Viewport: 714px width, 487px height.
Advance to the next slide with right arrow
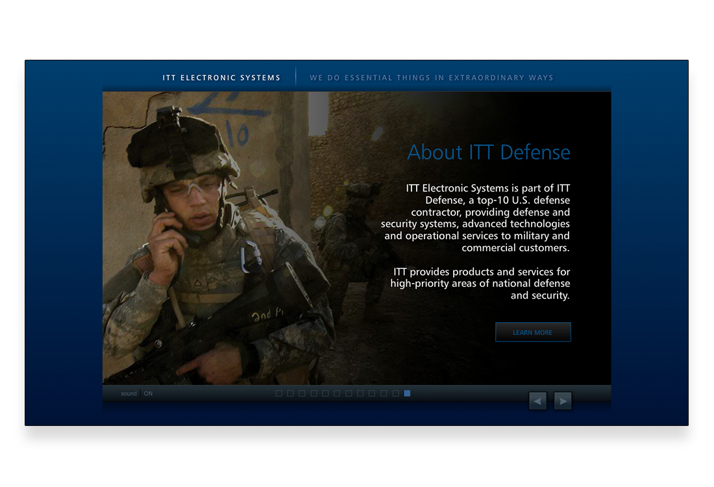(563, 401)
